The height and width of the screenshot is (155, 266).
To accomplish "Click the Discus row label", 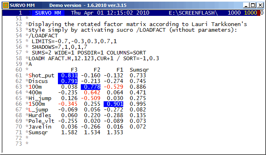I will (x=38, y=81).
